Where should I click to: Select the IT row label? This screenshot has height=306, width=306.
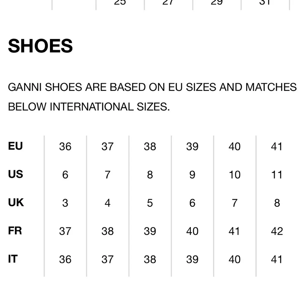(x=13, y=259)
